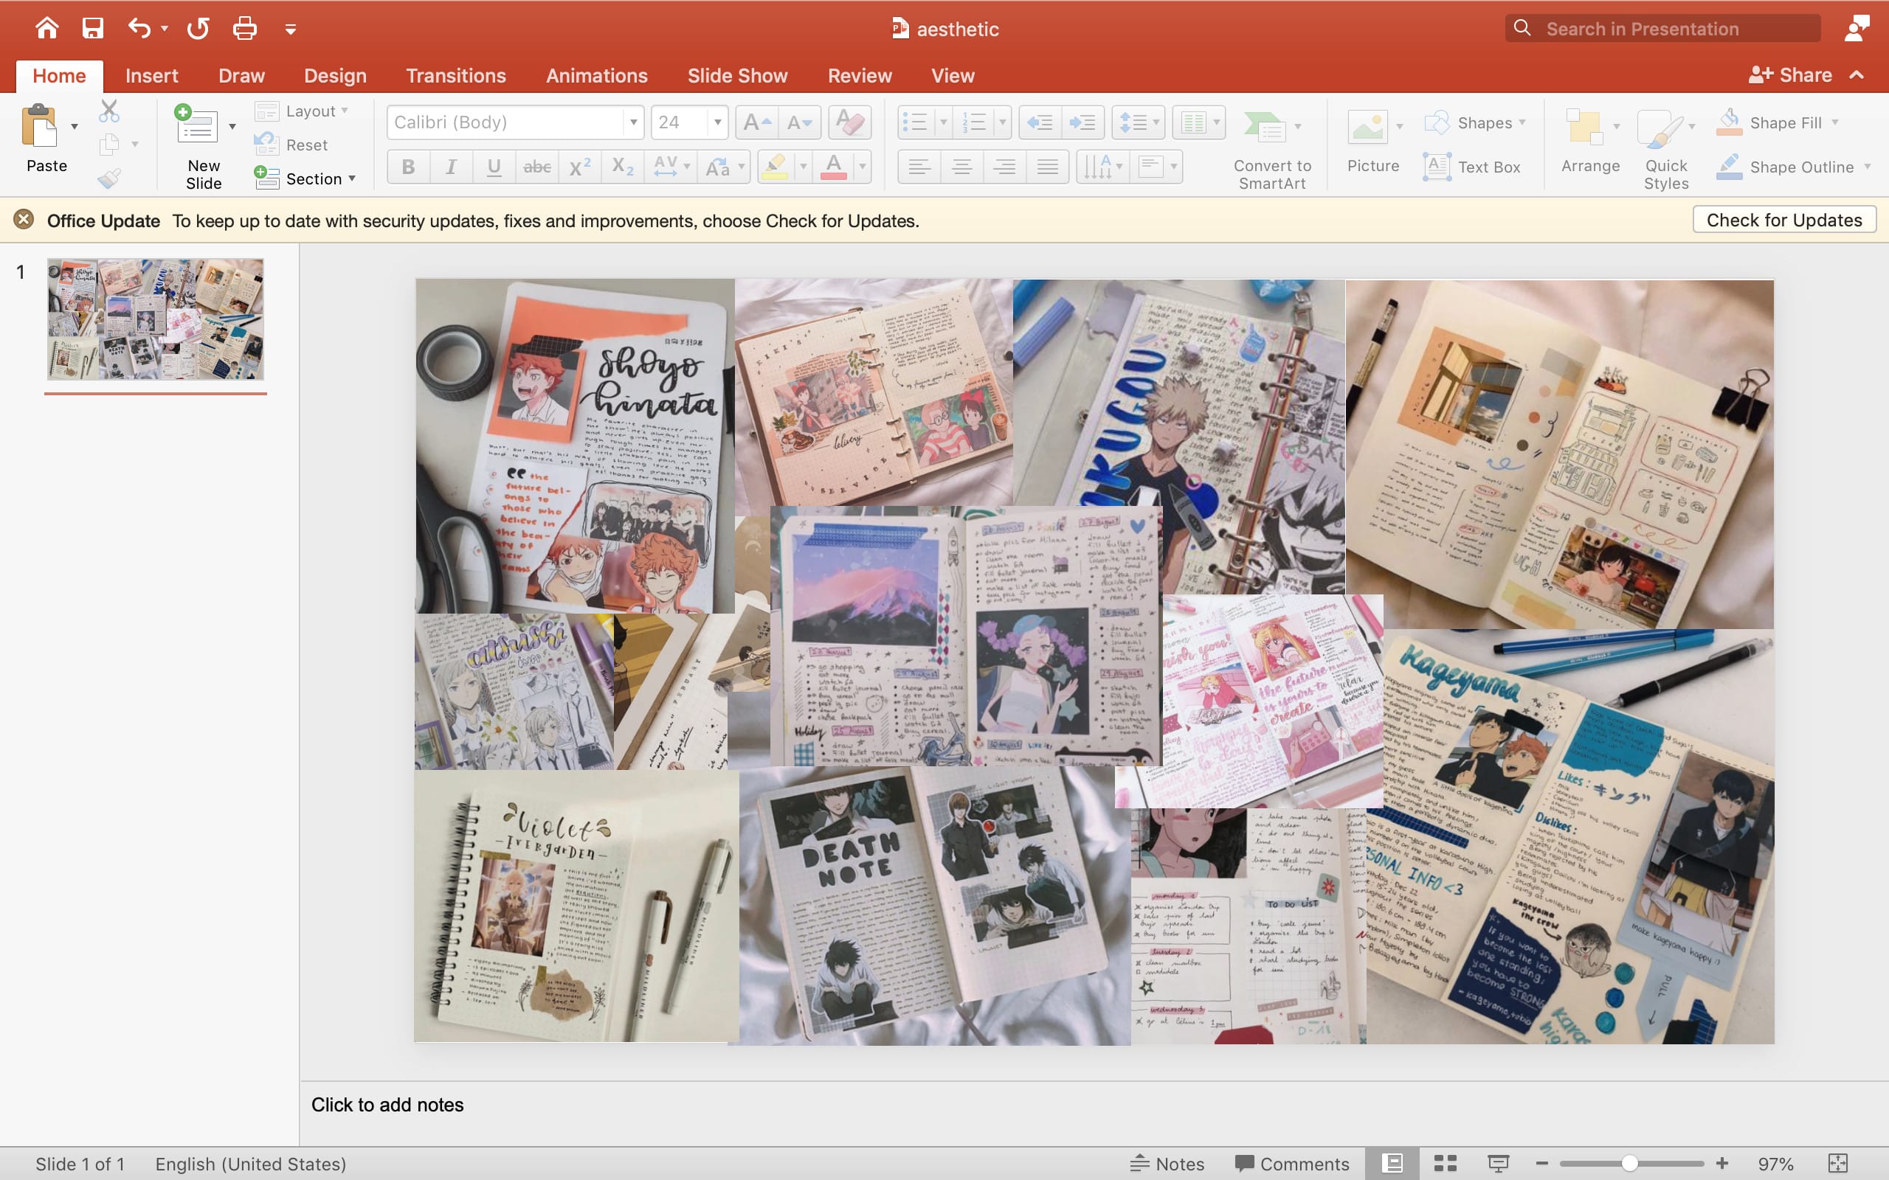Toggle Bold formatting
The width and height of the screenshot is (1889, 1180).
pos(408,167)
